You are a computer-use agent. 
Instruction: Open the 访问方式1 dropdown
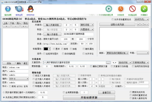pos(142,19)
